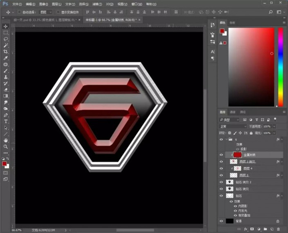Enable the 自动选择 checkbox

(19, 12)
